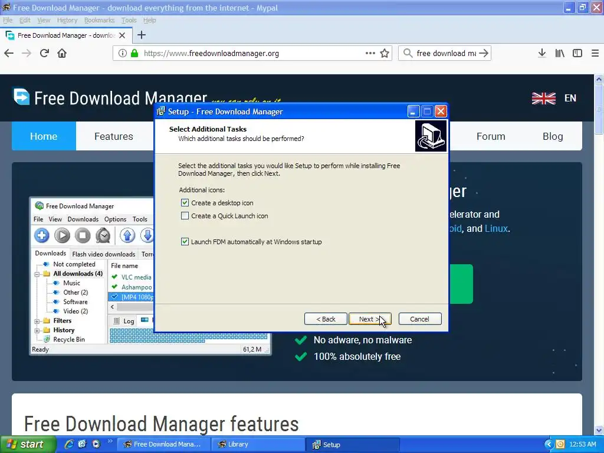
Task: Click the Free Download Manager features heading
Action: tap(162, 424)
